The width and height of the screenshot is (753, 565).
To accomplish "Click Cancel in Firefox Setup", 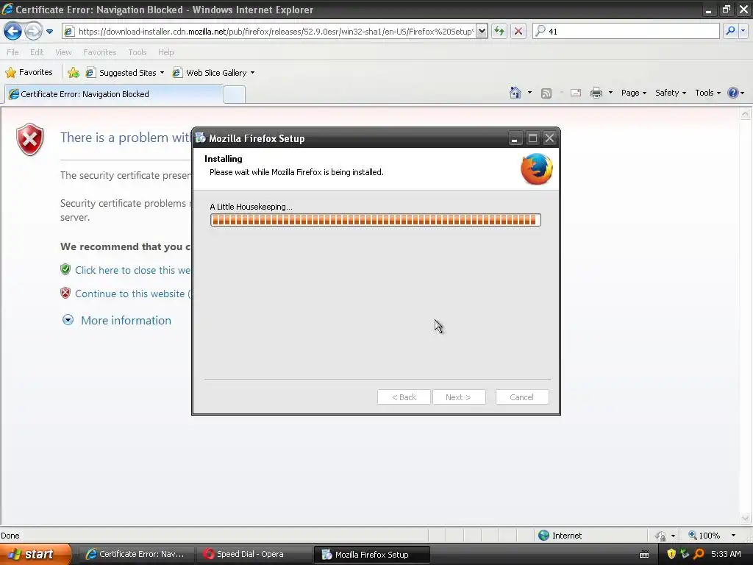I will click(522, 397).
